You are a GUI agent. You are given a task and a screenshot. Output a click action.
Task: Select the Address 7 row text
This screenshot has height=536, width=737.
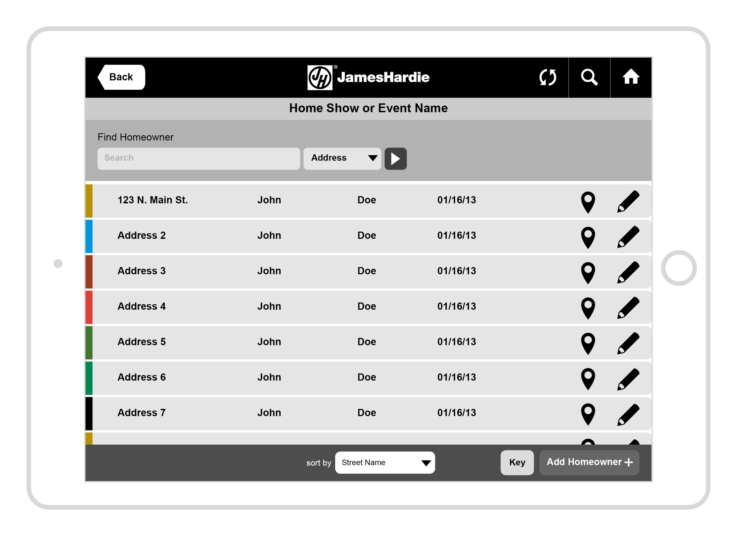pyautogui.click(x=142, y=412)
